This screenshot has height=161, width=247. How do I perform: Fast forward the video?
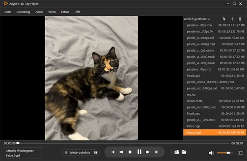tap(148, 152)
